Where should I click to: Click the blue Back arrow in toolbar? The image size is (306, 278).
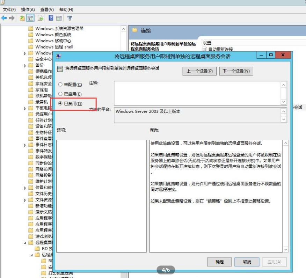4,18
